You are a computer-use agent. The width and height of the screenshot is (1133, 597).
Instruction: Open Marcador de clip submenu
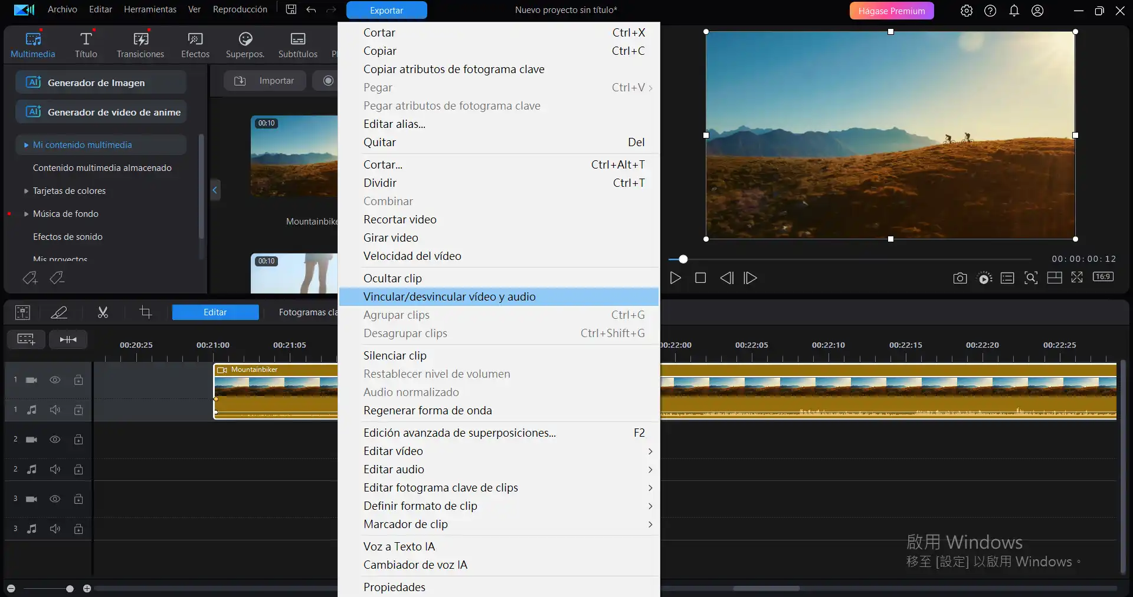[499, 525]
